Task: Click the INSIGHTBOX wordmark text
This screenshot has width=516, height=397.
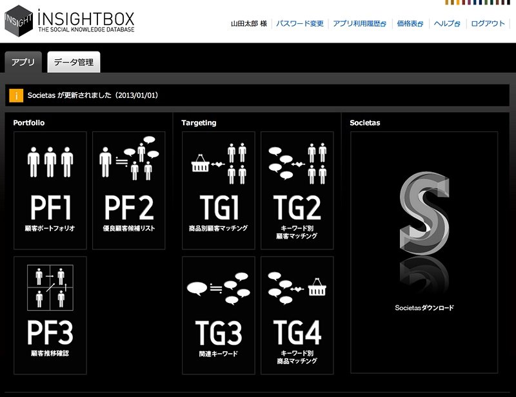Action: tap(86, 17)
